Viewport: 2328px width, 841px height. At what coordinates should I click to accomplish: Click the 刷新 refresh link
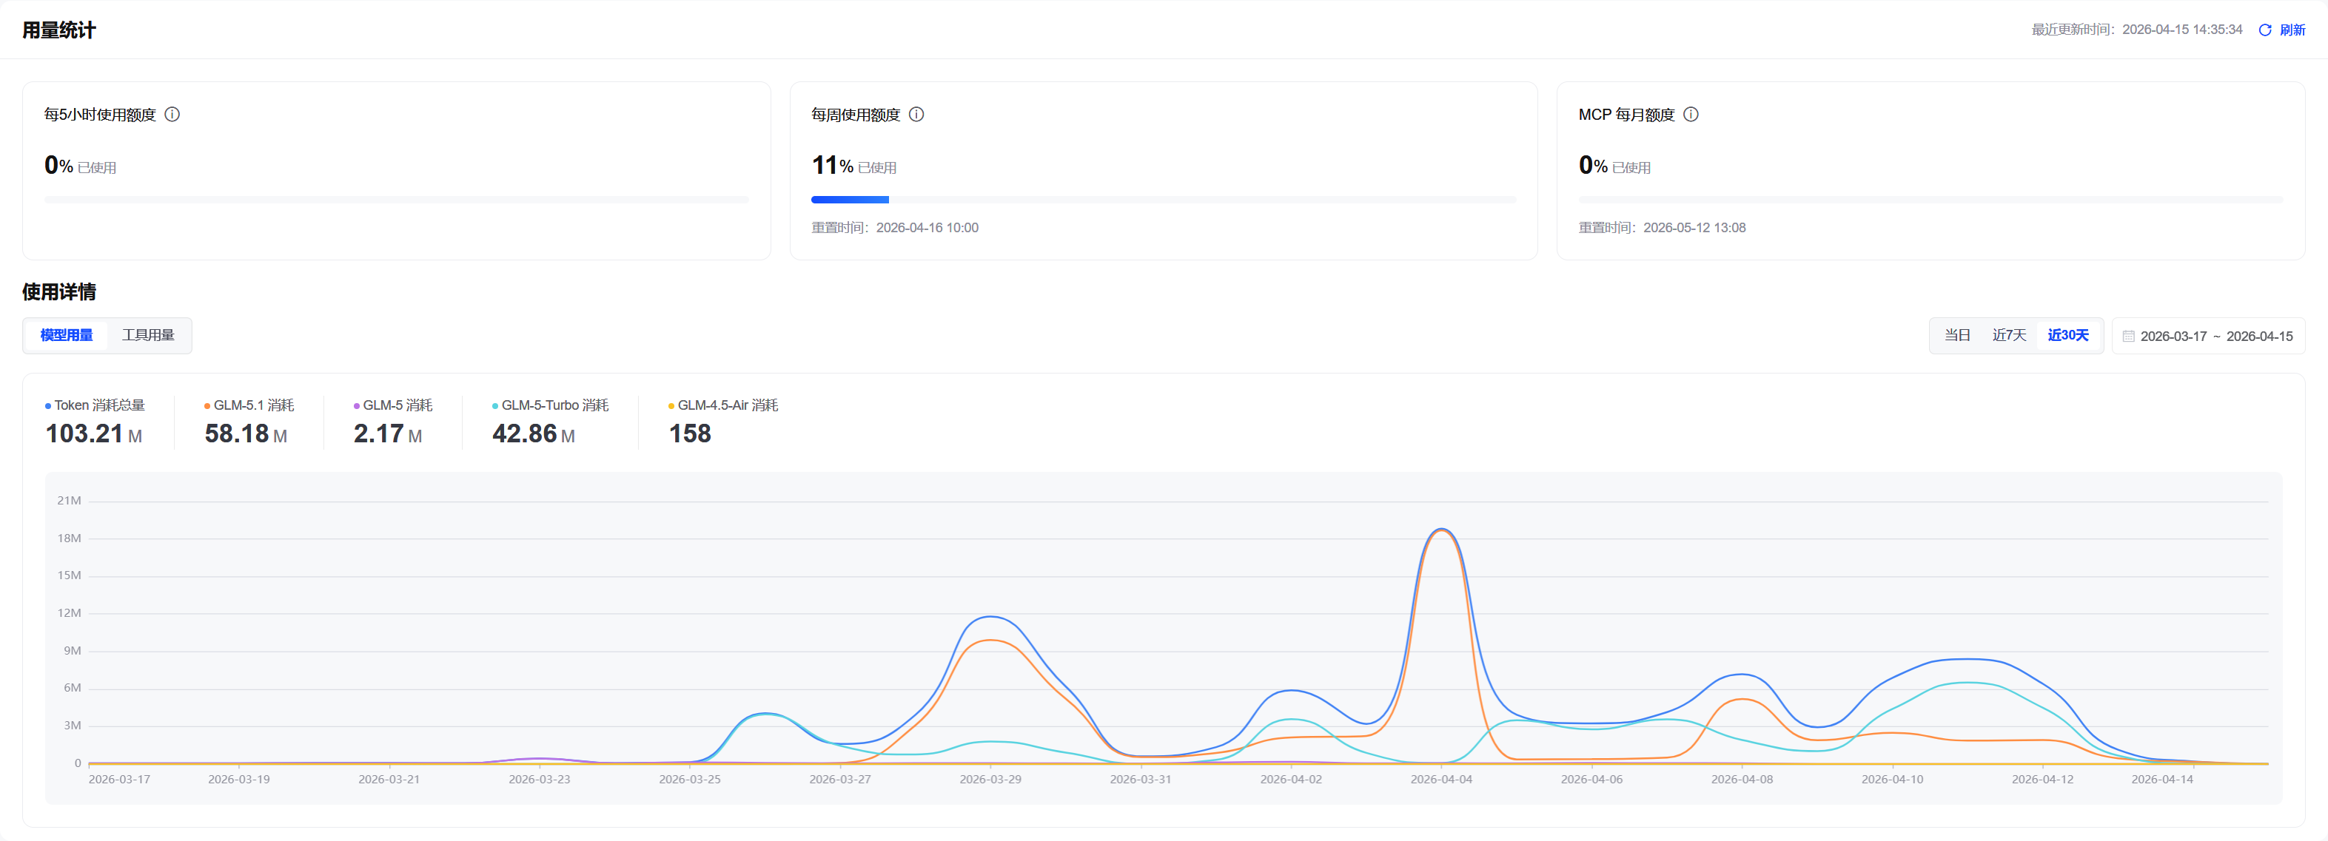coord(2292,30)
